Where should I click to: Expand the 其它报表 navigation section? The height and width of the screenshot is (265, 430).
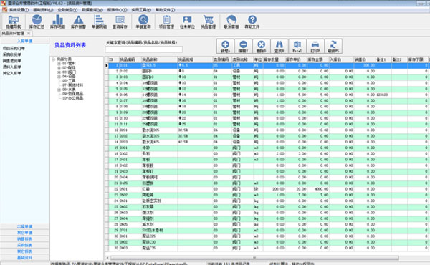pos(24,251)
